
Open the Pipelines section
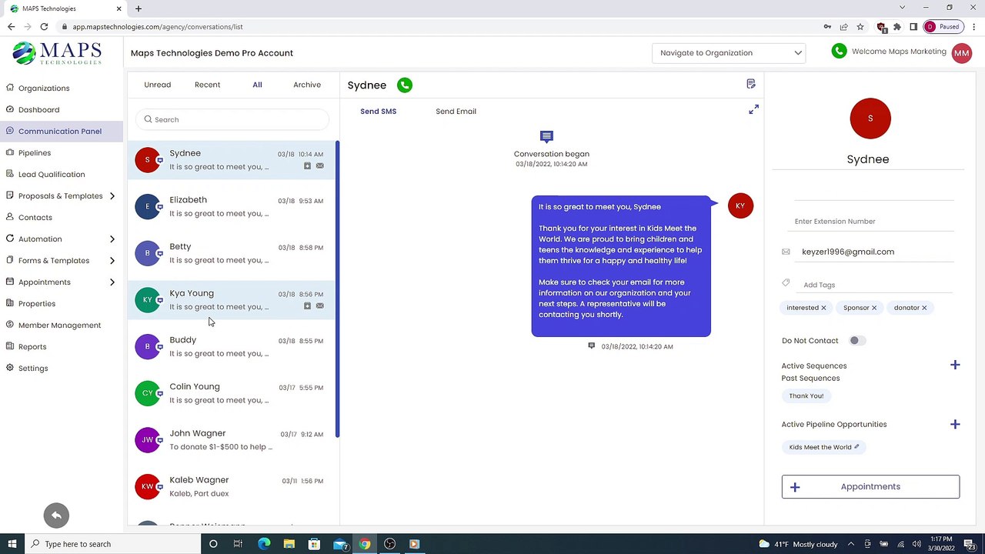[35, 153]
